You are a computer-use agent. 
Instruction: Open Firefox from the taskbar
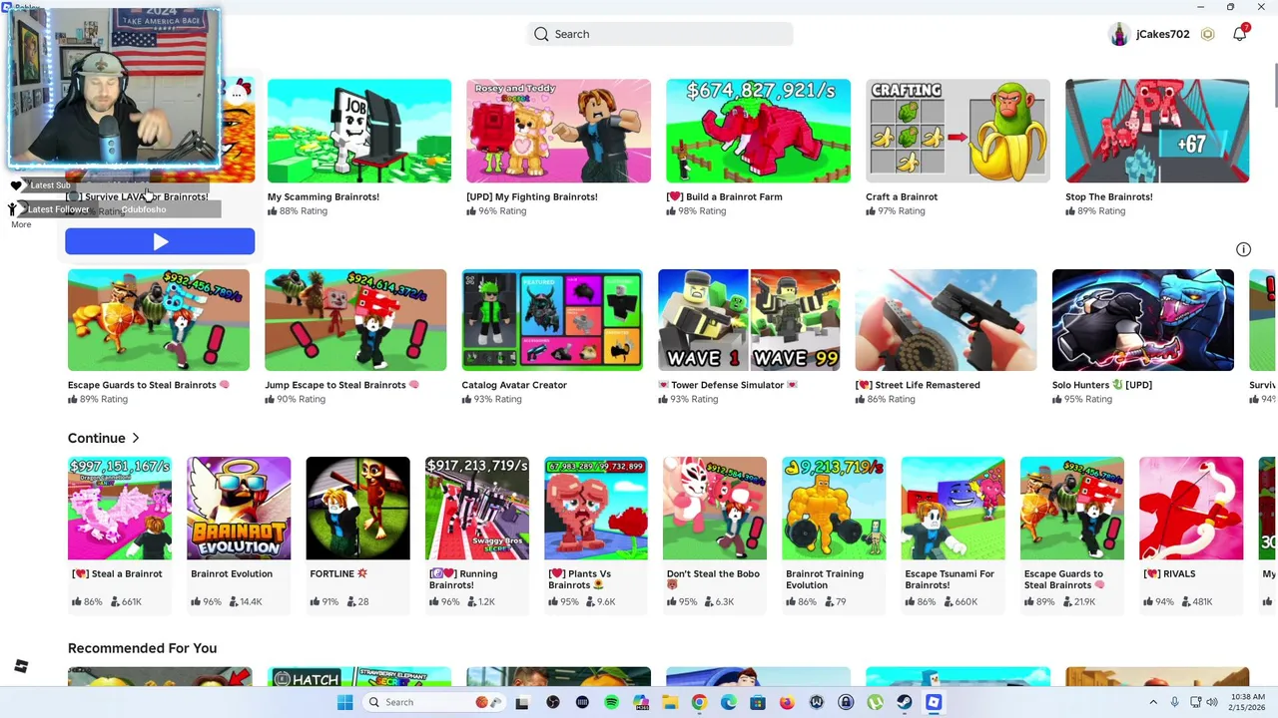[787, 702]
